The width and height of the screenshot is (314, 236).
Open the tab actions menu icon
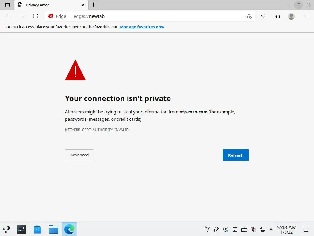(x=7, y=5)
